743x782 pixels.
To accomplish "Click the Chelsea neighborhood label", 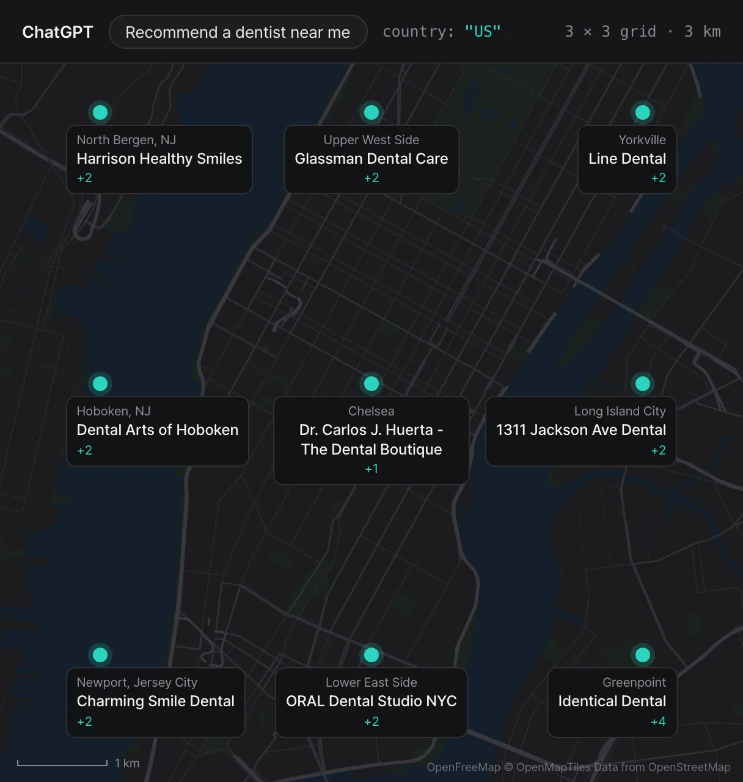I will [x=371, y=411].
